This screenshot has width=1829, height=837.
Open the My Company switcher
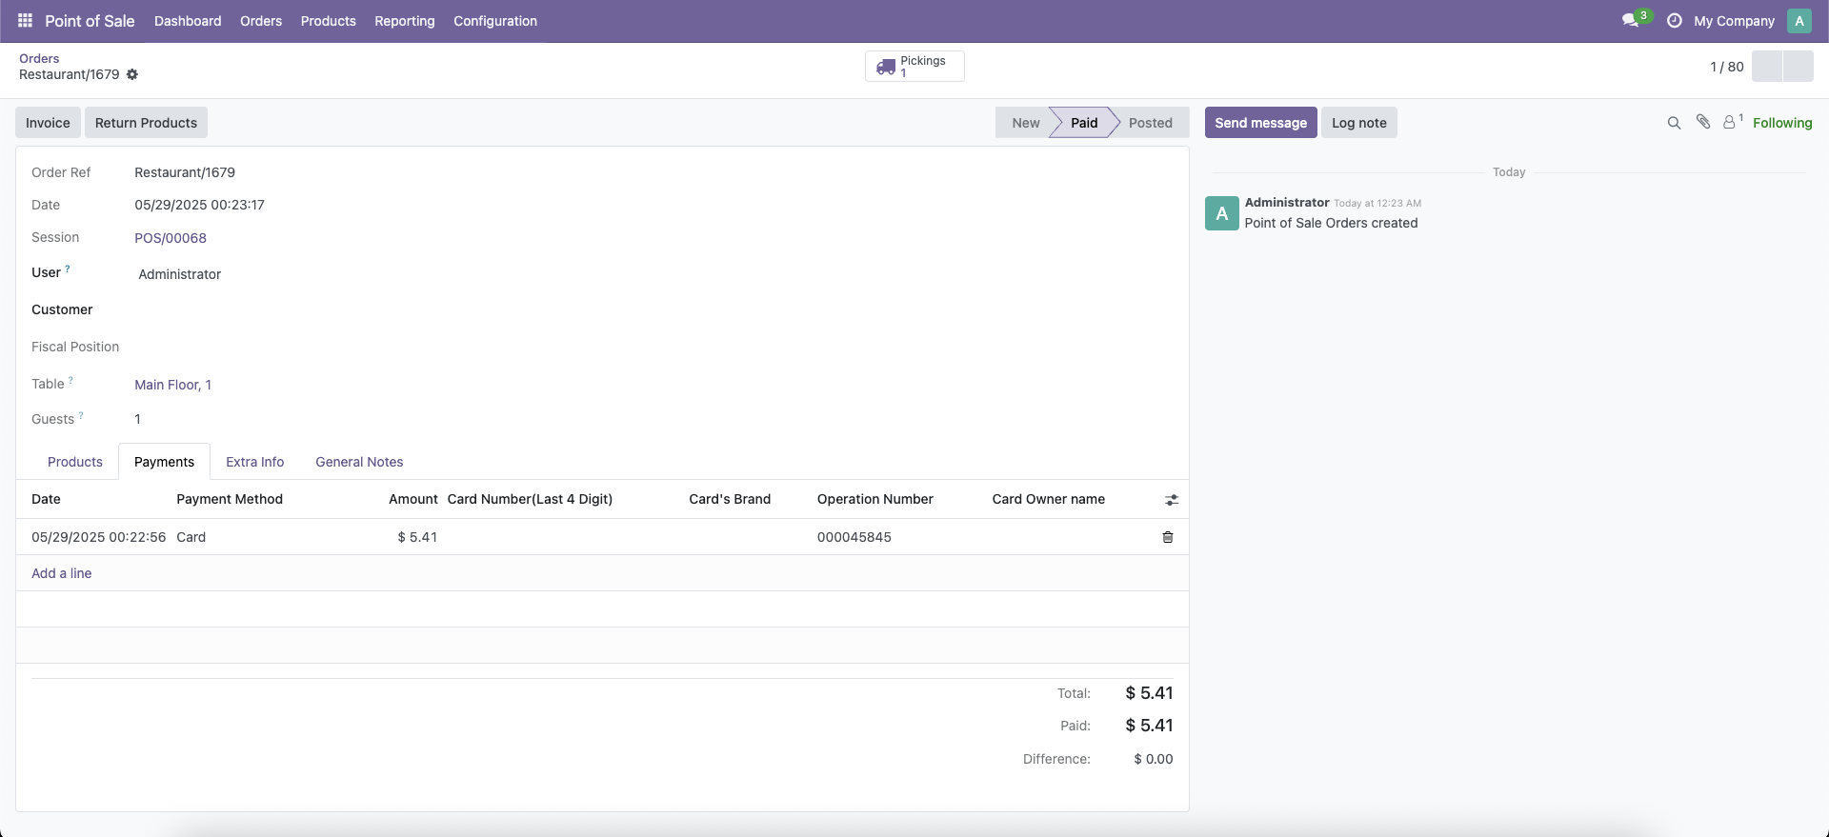1734,21
